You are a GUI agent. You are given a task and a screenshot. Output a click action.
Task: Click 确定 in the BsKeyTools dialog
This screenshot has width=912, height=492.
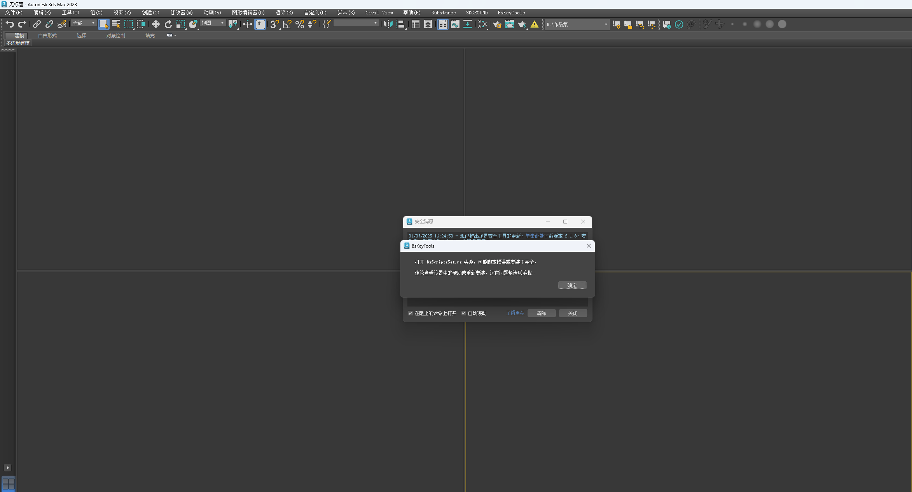[572, 285]
